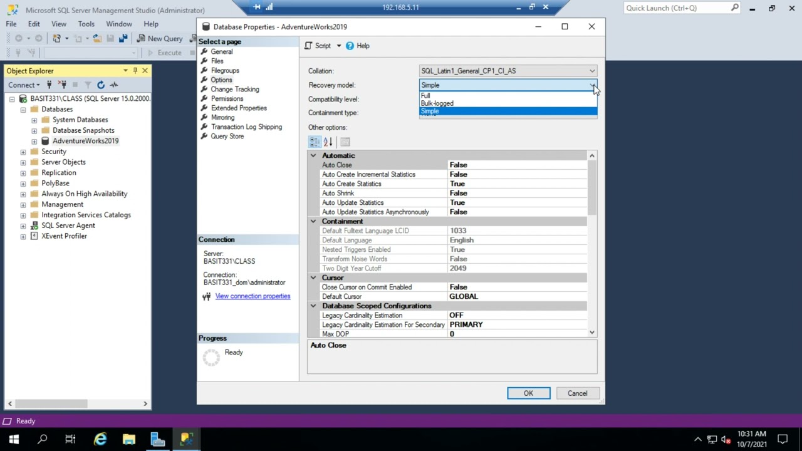This screenshot has width=802, height=451.
Task: Open the General page
Action: click(x=222, y=51)
